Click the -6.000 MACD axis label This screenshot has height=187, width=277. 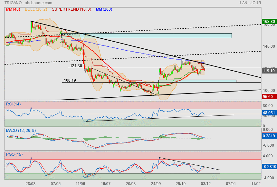268,145
